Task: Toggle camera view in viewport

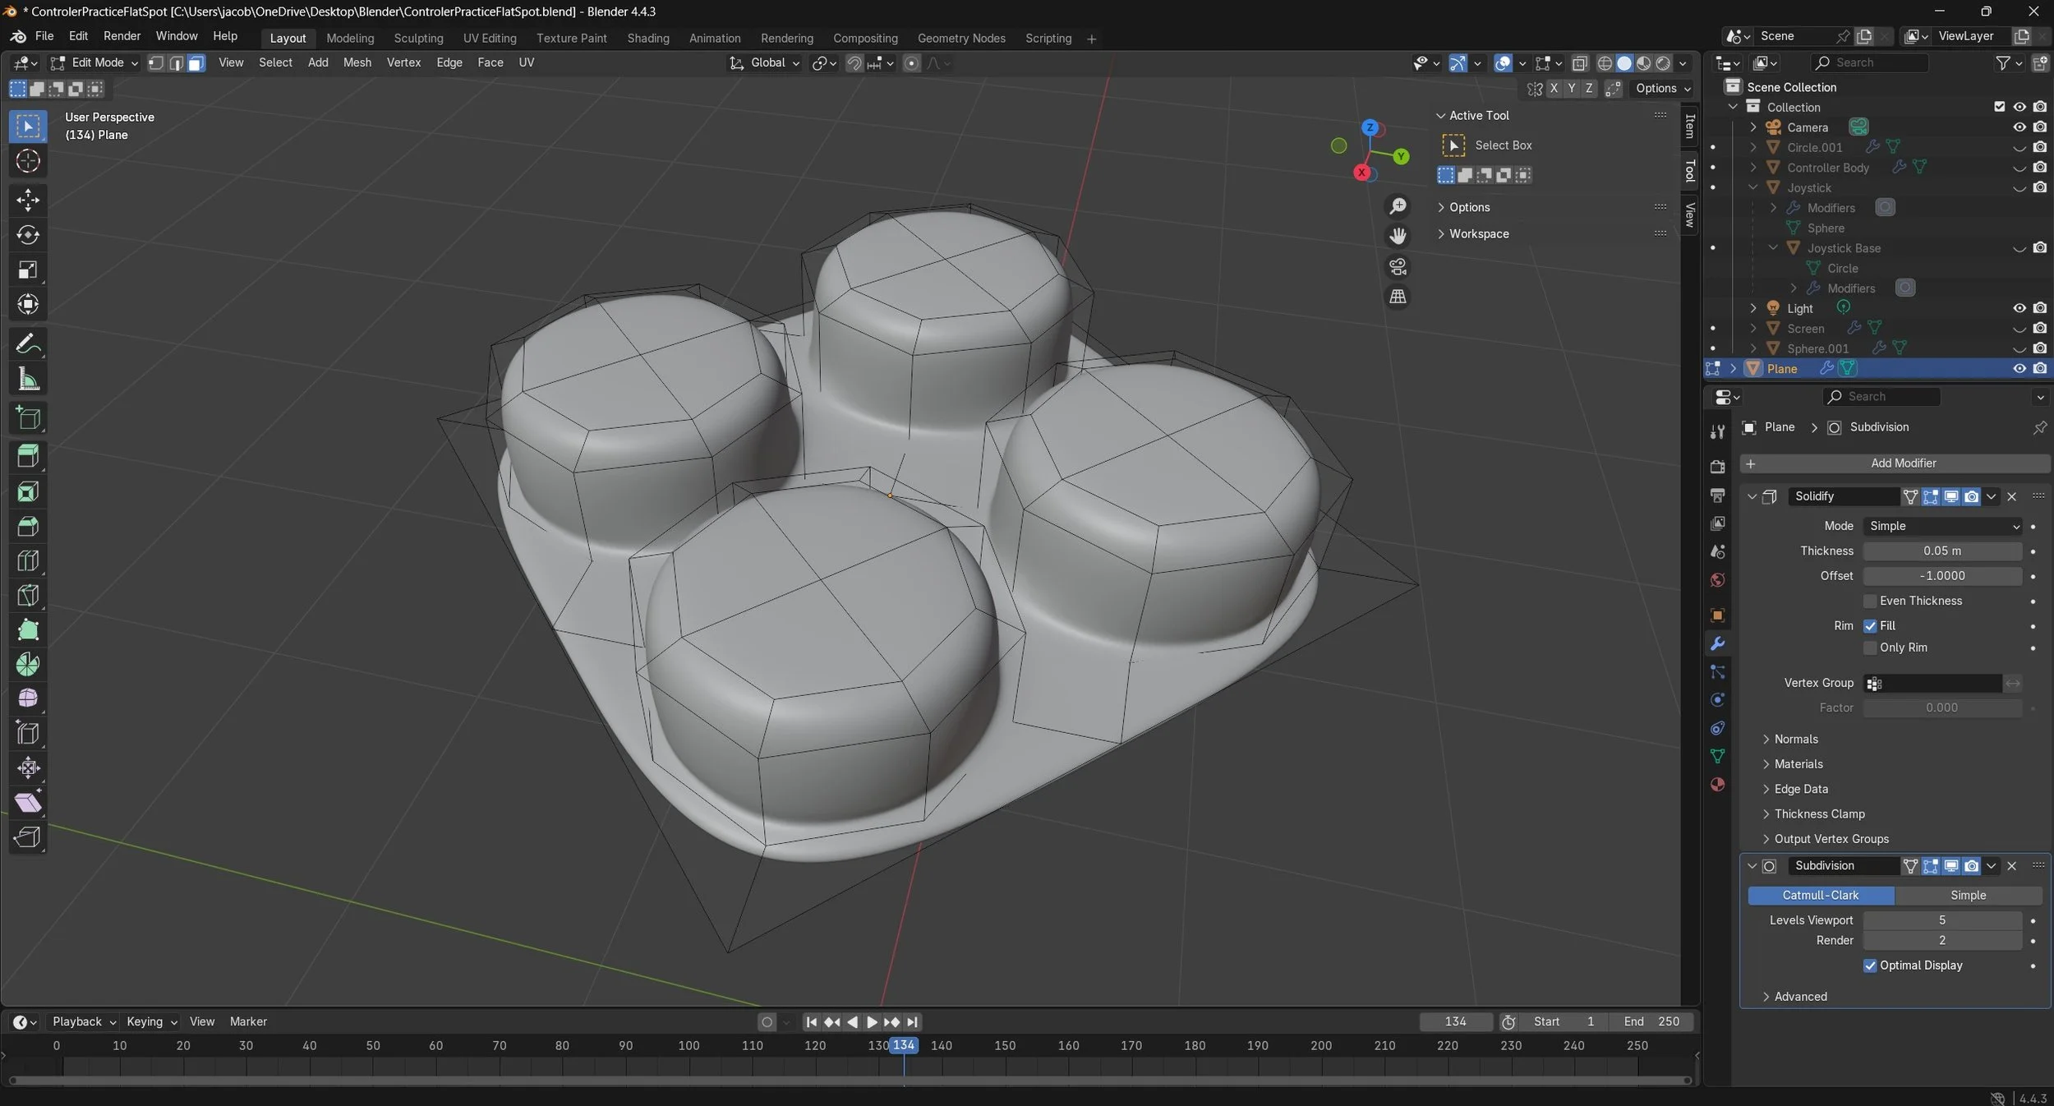Action: (x=1398, y=267)
